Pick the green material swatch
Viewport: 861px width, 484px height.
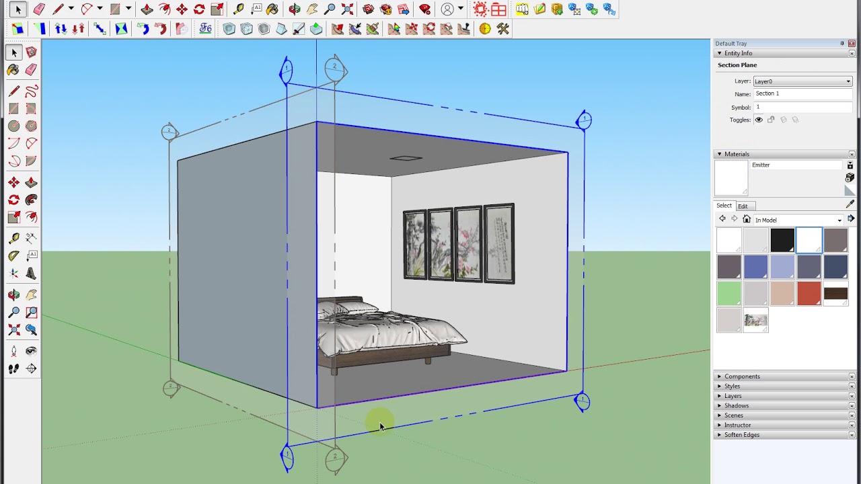pos(728,294)
